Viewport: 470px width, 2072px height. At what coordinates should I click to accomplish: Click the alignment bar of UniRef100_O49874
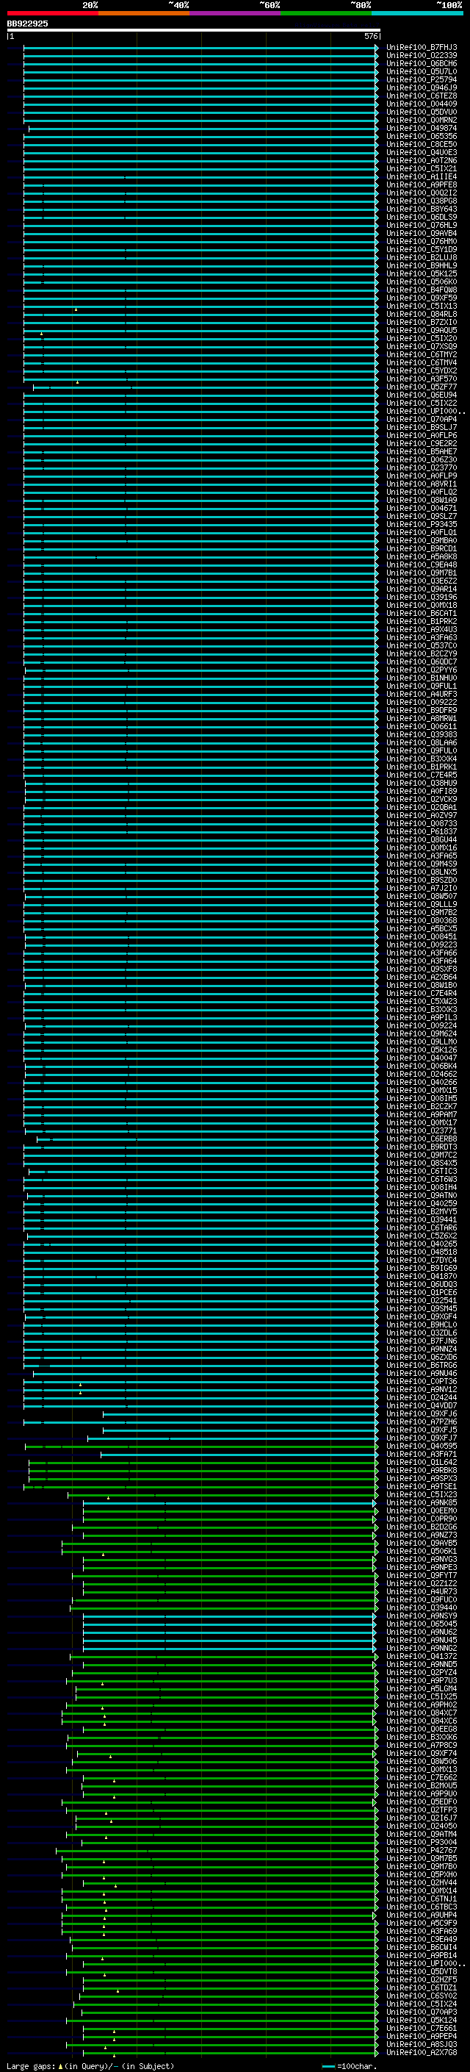click(x=202, y=129)
